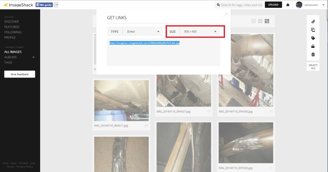Open the notifications bell
This screenshot has width=328, height=172.
288,5
